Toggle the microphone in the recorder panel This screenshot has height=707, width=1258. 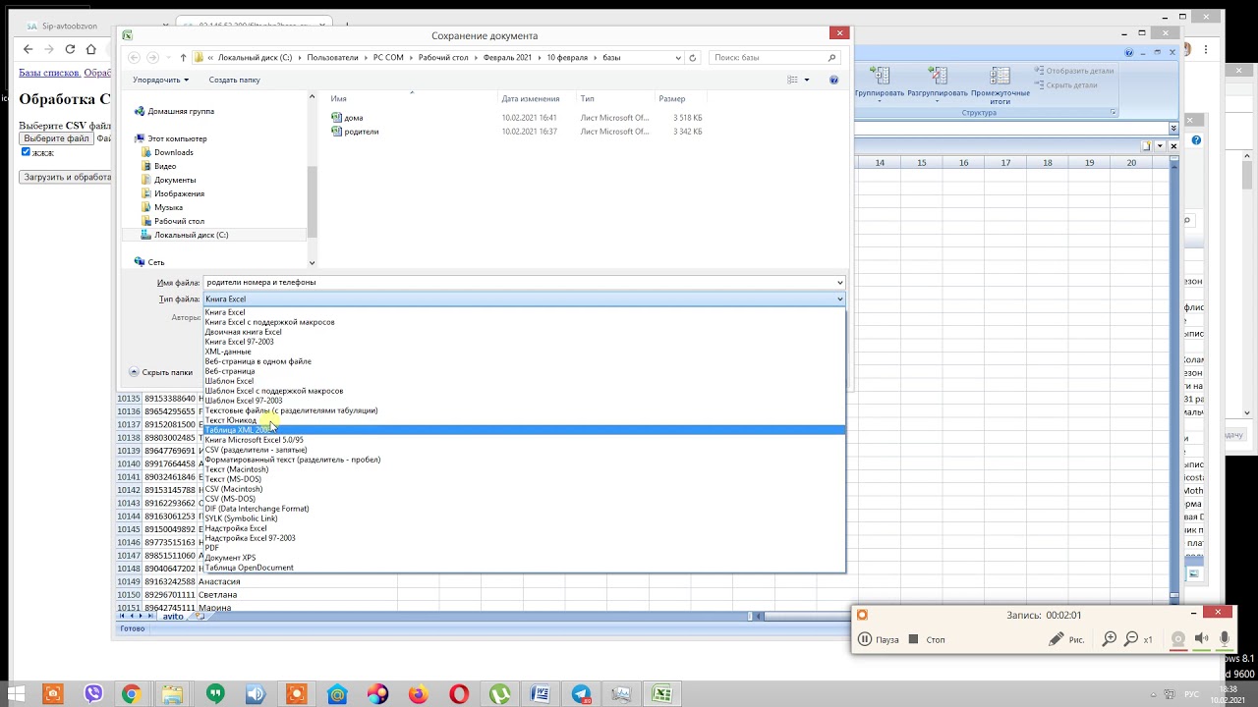[1225, 639]
